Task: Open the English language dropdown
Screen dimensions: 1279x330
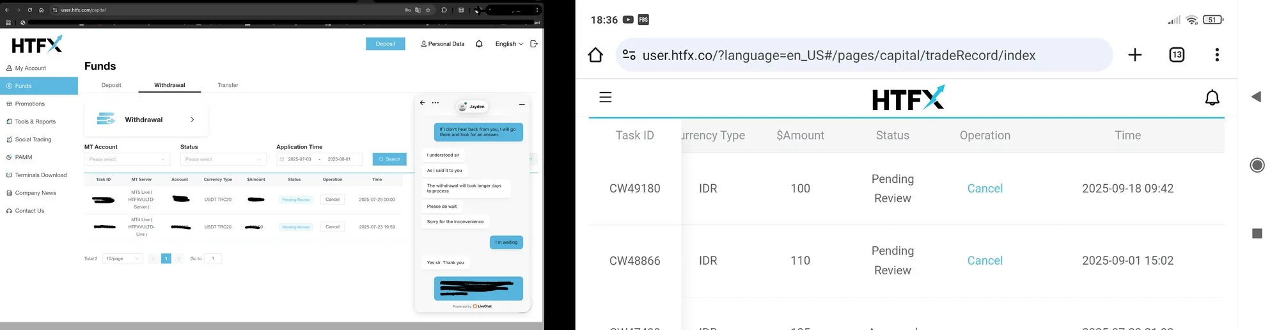Action: [509, 44]
